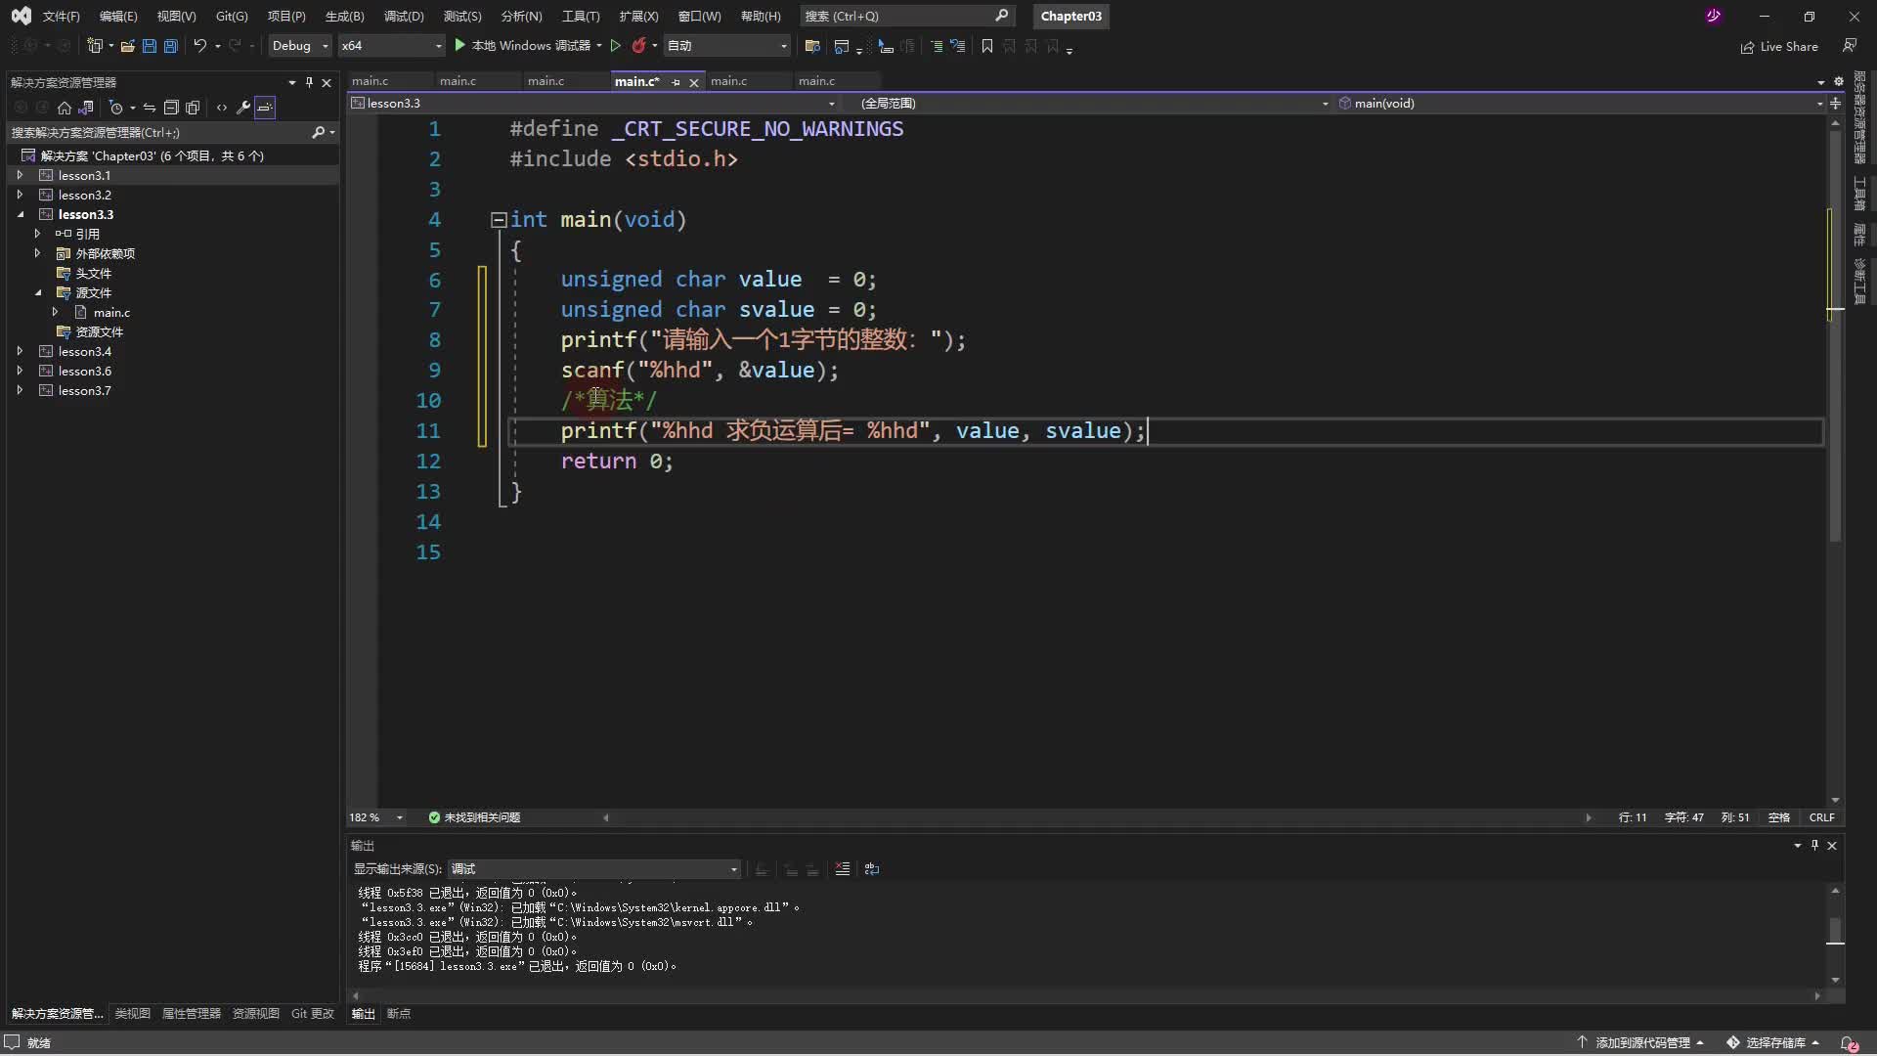Collapse all items in Solution Explorer
This screenshot has height=1056, width=1877.
pos(171,108)
